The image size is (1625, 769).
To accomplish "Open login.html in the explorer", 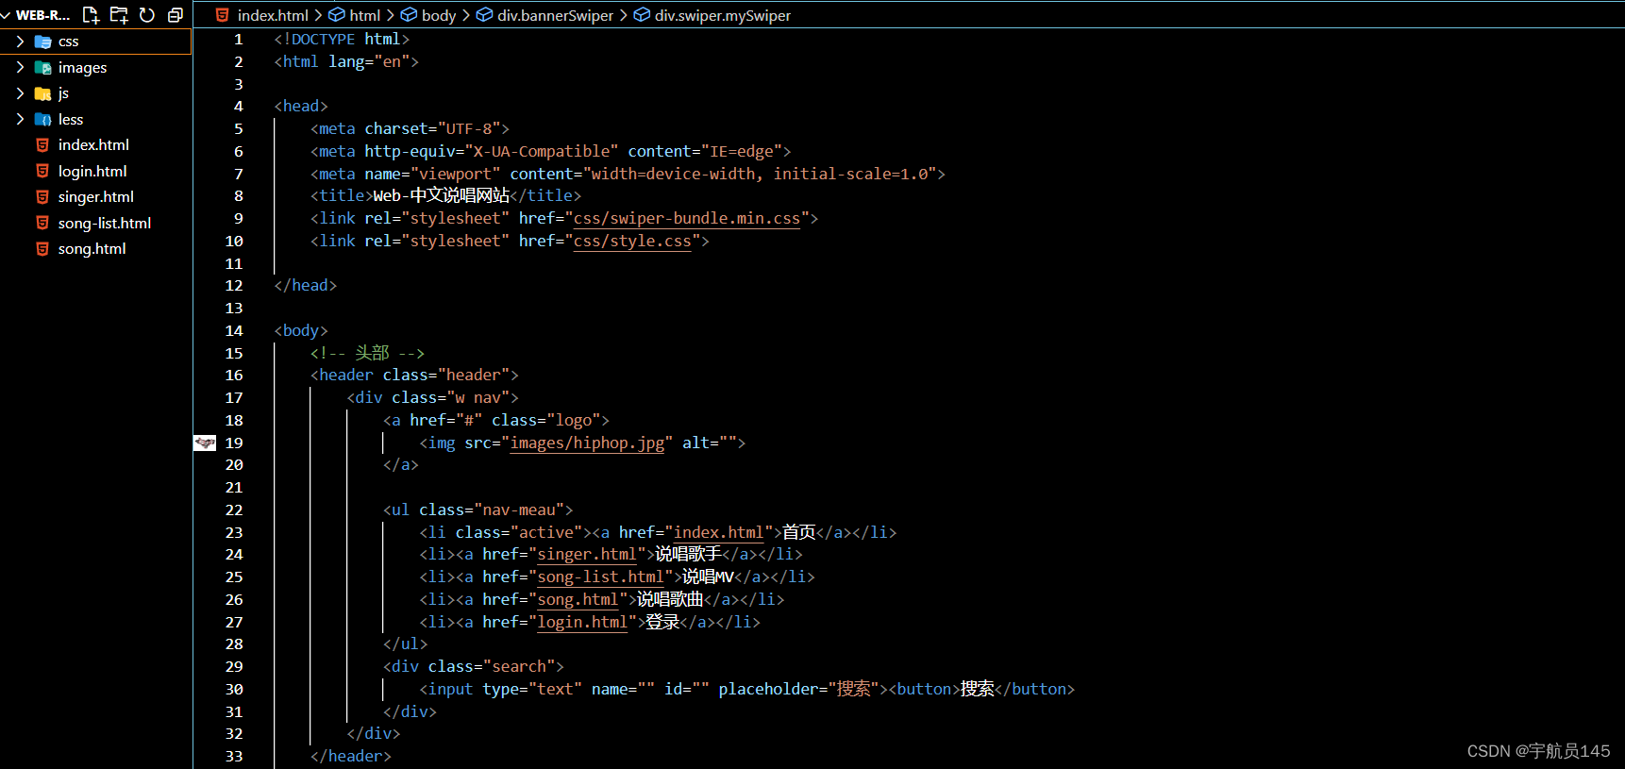I will coord(92,171).
